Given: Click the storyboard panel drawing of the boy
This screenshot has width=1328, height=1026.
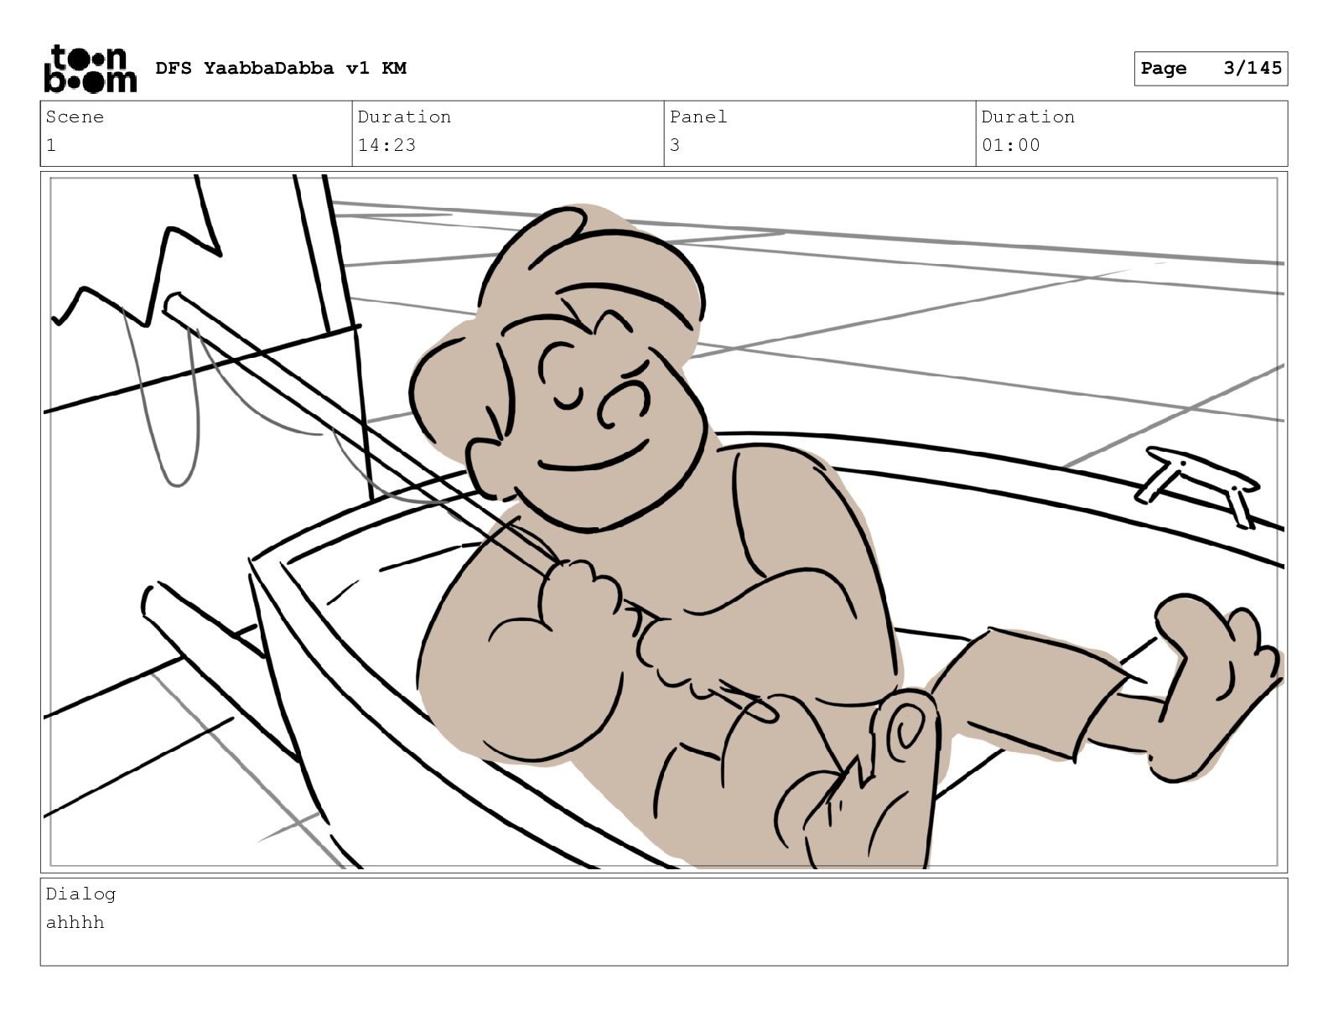Looking at the screenshot, I should 664,522.
